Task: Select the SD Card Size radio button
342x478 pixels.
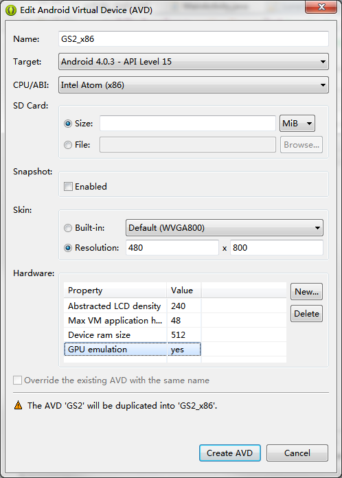Action: click(x=68, y=124)
